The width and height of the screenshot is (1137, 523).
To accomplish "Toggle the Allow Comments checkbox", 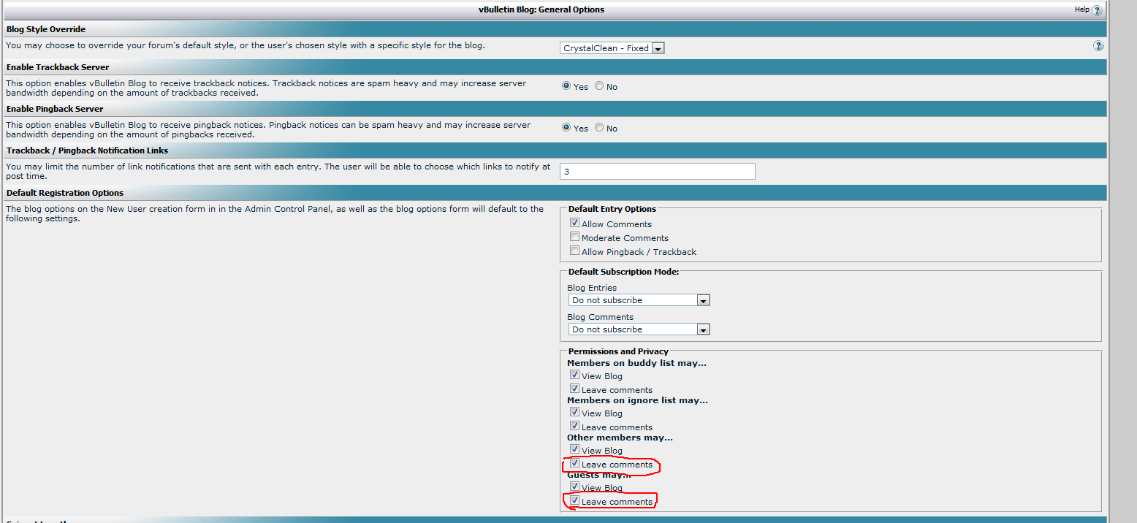I will pos(574,223).
